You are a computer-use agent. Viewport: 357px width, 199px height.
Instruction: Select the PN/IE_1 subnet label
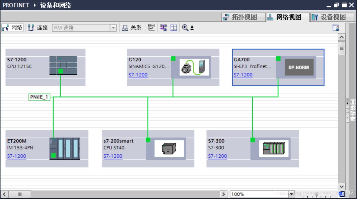tap(39, 97)
